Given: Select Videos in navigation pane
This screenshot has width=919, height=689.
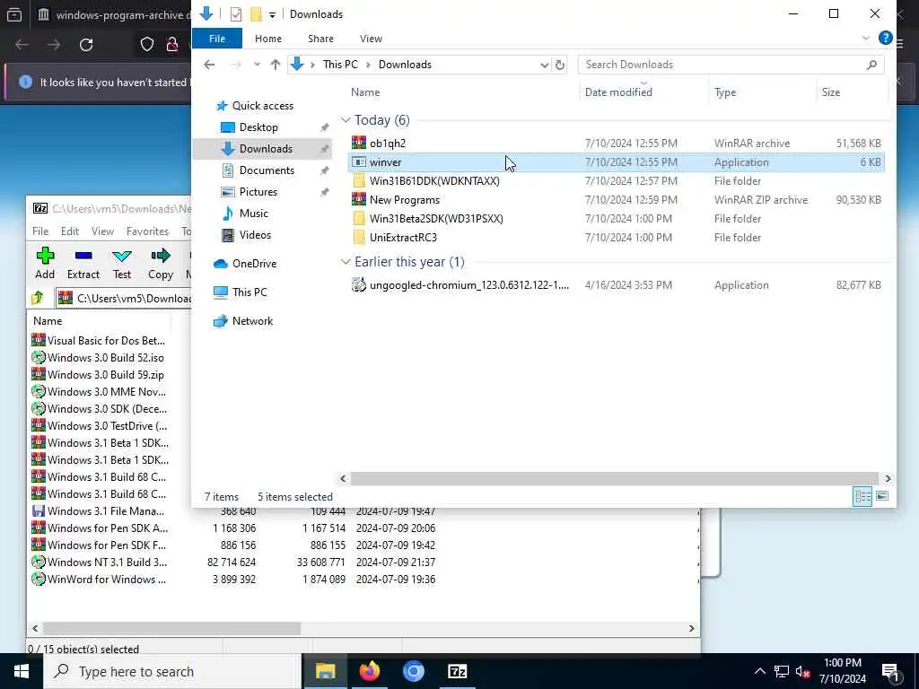Looking at the screenshot, I should (x=255, y=235).
